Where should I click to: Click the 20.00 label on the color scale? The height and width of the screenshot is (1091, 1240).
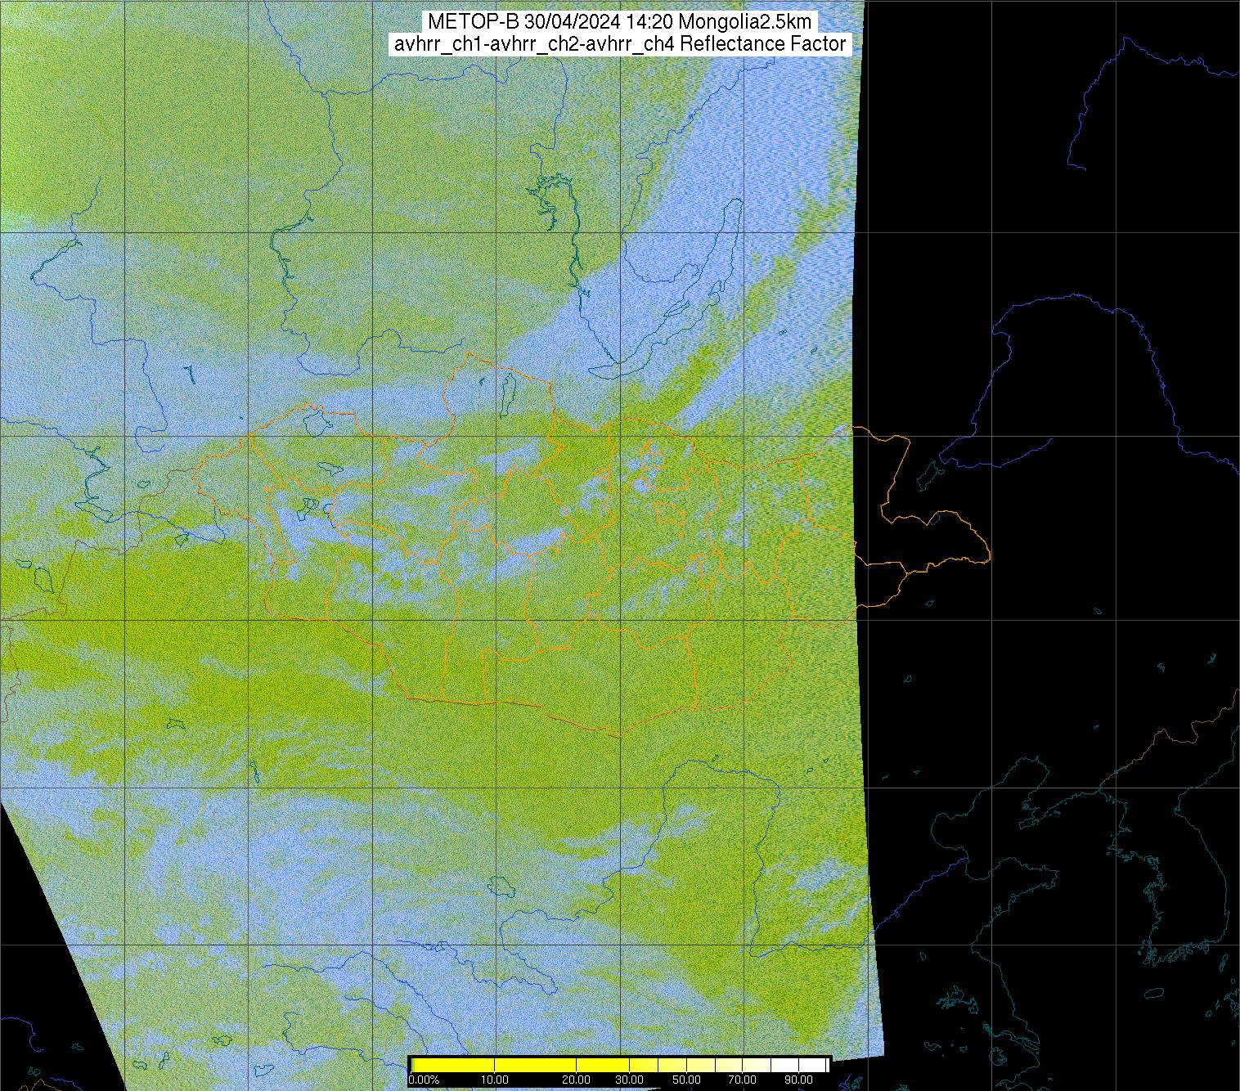coord(577,1080)
